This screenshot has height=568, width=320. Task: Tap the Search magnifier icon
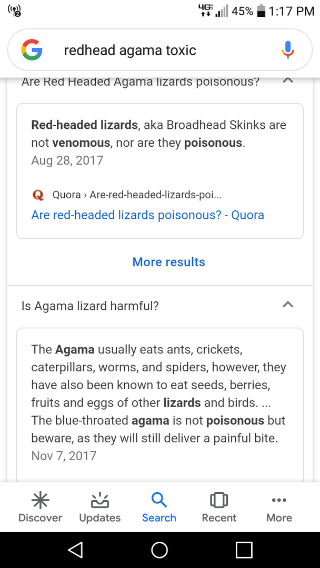pos(159,500)
